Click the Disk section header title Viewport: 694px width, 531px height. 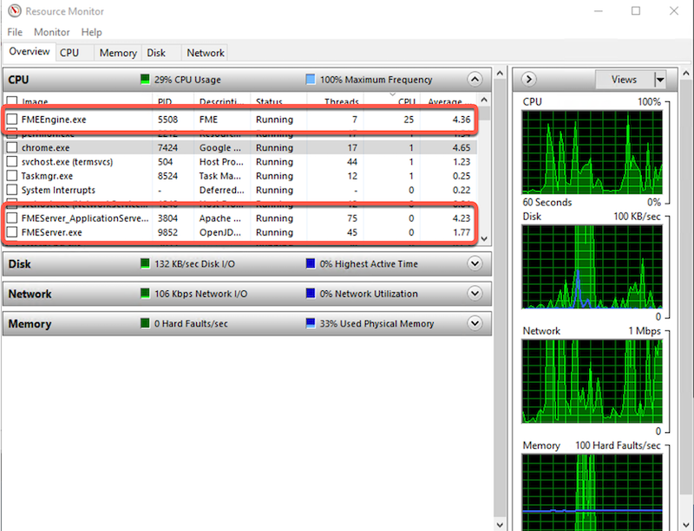pos(19,264)
